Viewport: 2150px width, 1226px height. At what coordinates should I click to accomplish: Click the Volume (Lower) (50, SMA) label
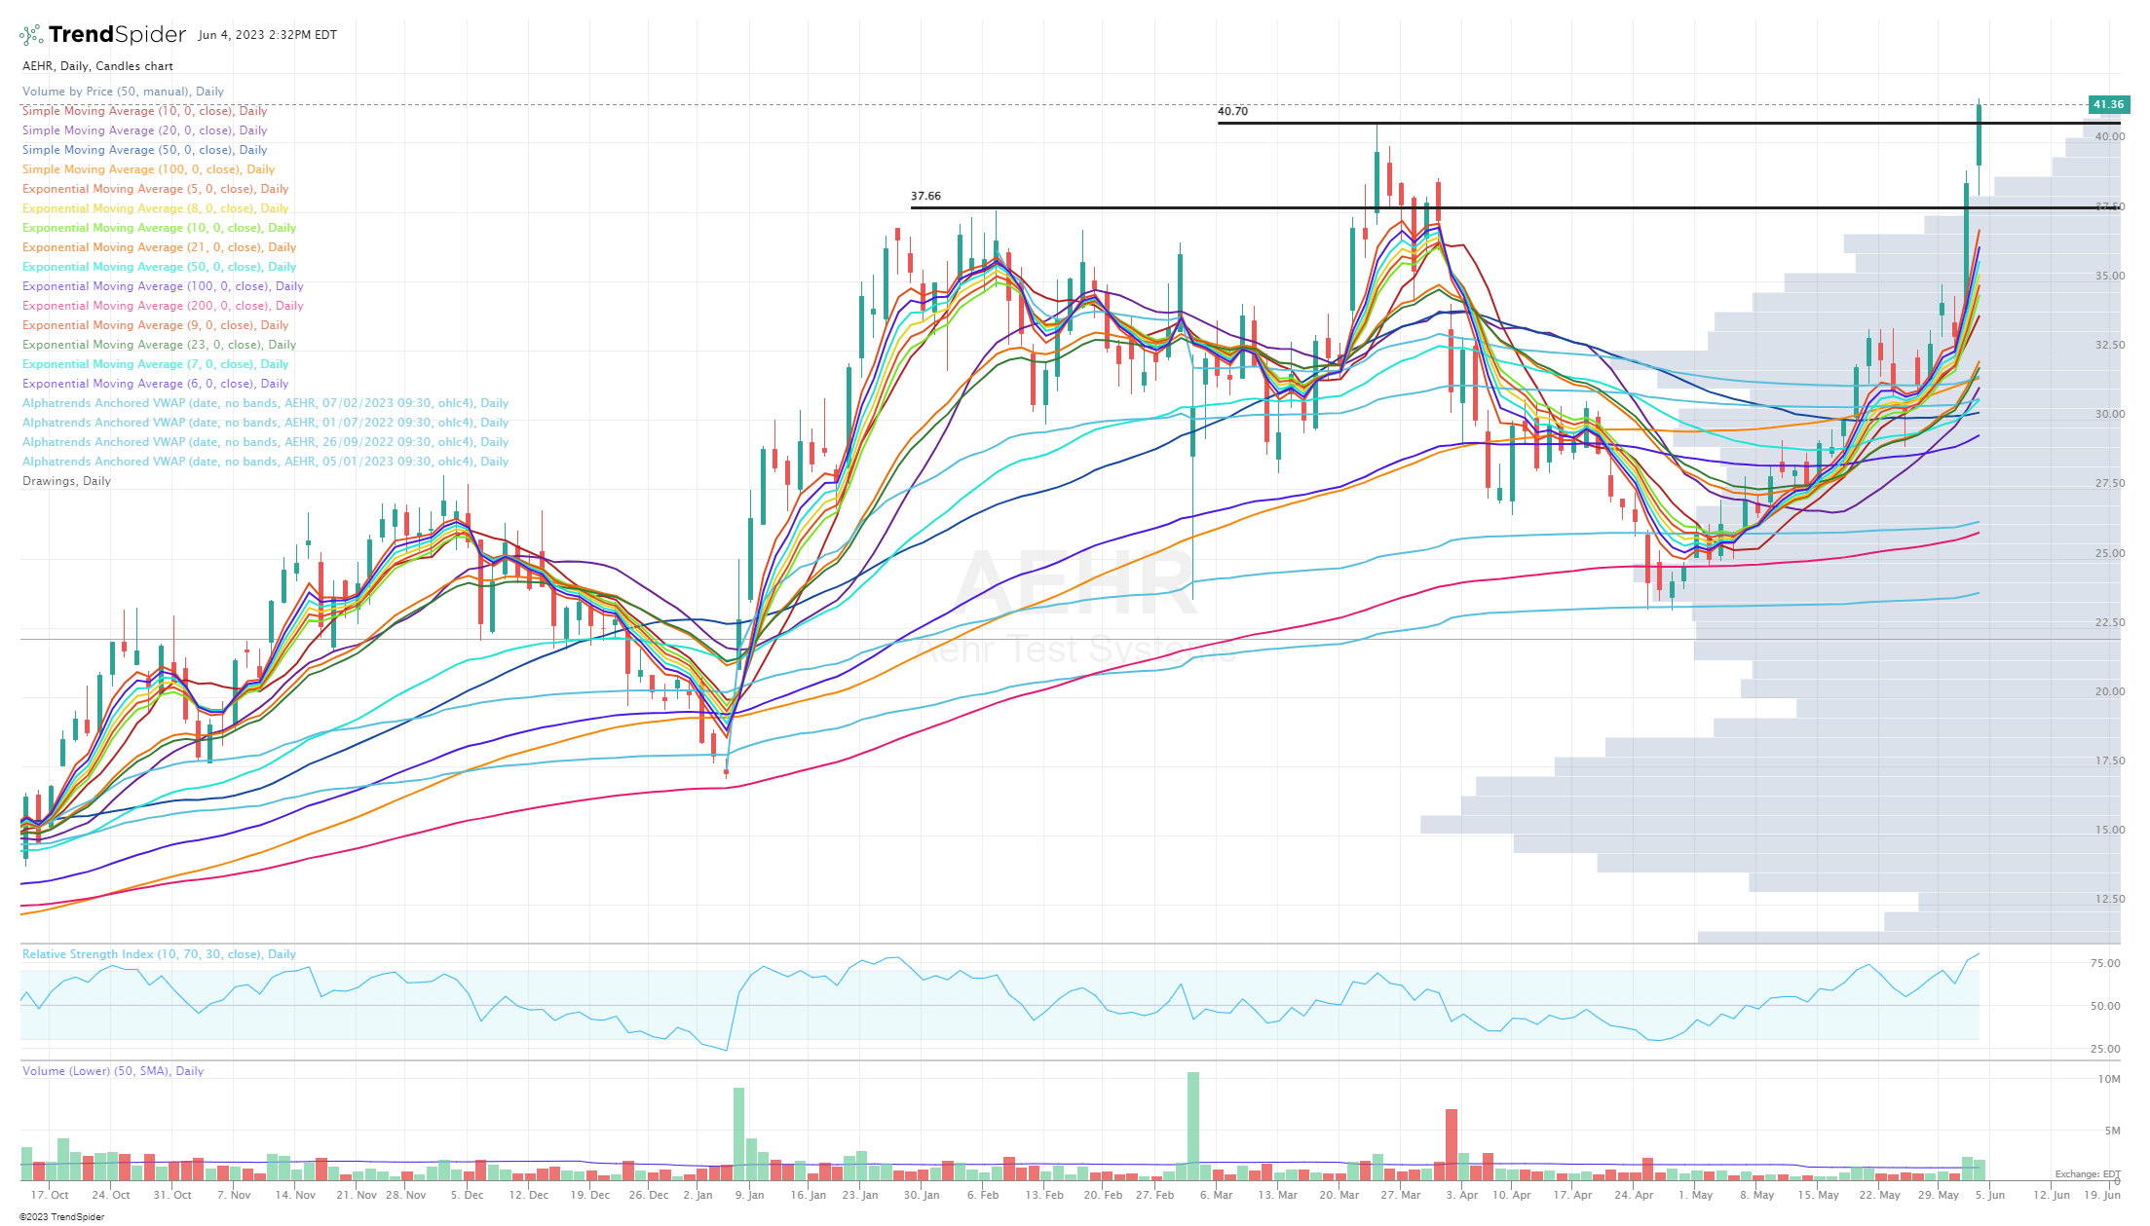[112, 1070]
